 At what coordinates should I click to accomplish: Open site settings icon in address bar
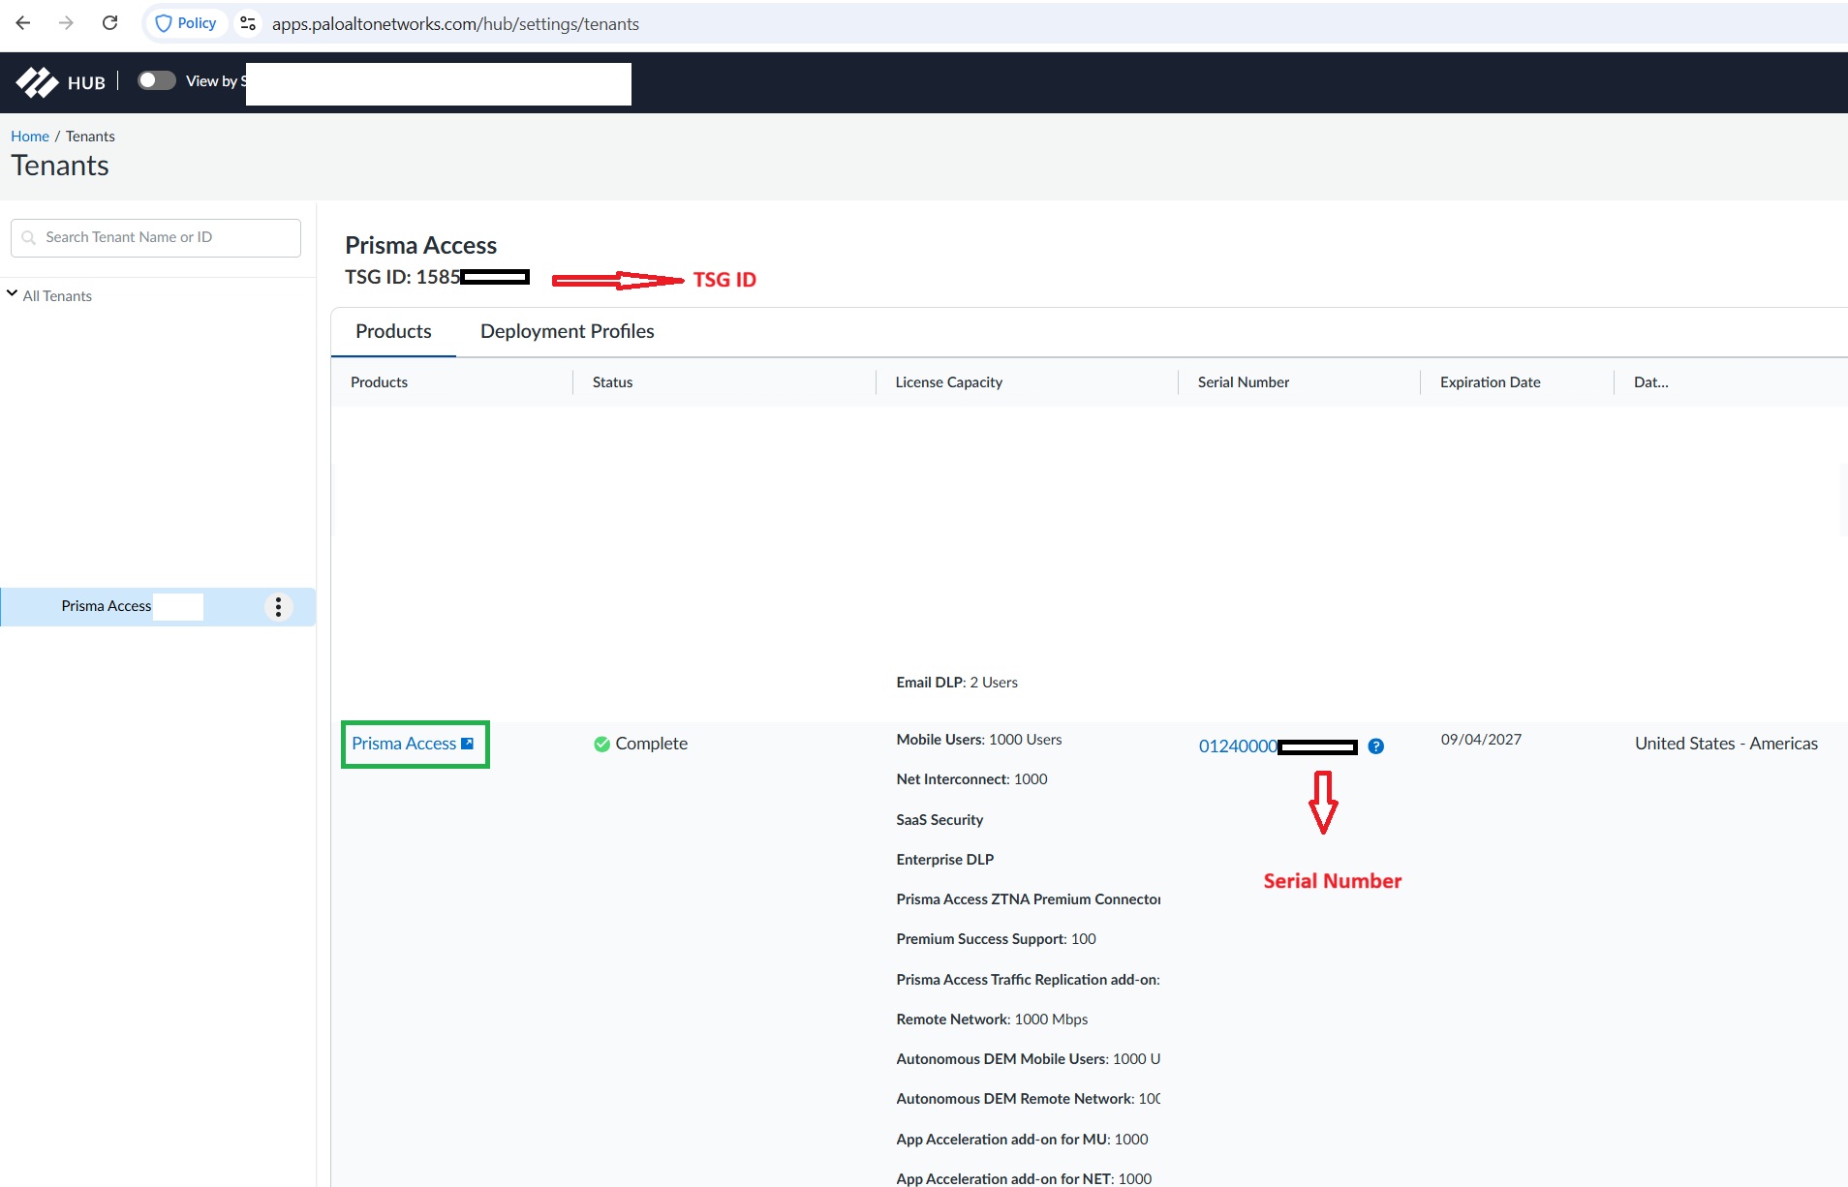248,23
